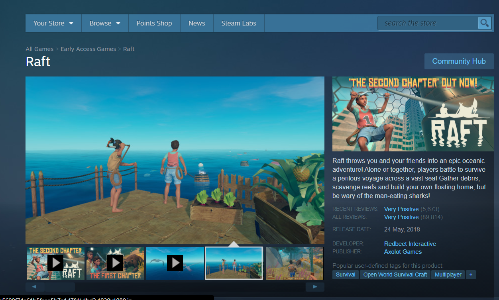Open recent reviews Very Positive link
The width and height of the screenshot is (499, 300).
pos(401,209)
